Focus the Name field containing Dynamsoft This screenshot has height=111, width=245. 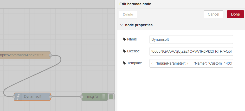click(191, 39)
